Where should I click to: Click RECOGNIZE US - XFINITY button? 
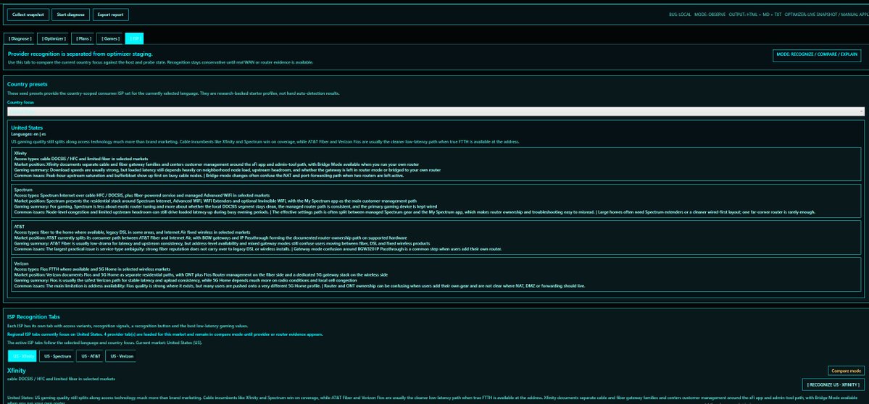coord(833,384)
